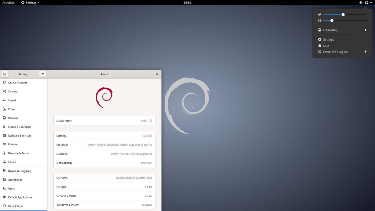Click the Windowing System Wayland row
The width and height of the screenshot is (375, 211).
(104, 205)
